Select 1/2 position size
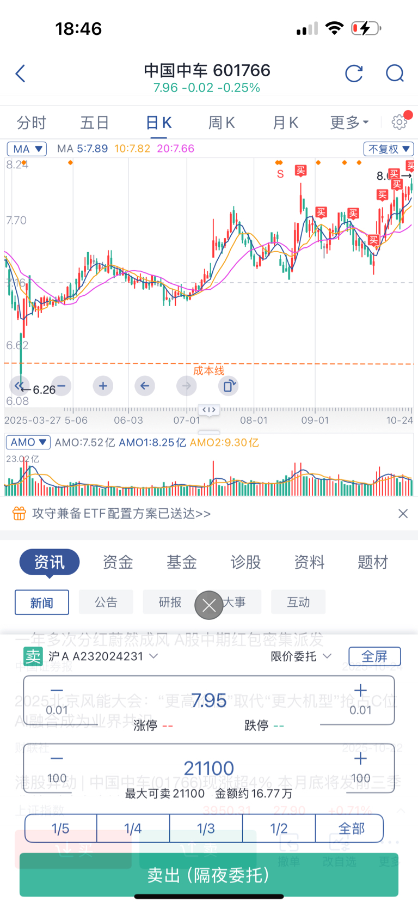The width and height of the screenshot is (418, 907). (279, 829)
